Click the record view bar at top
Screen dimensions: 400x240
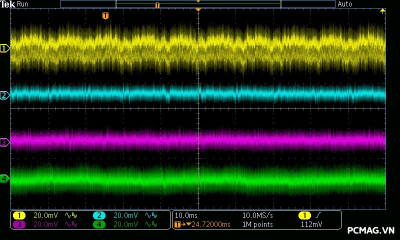198,4
